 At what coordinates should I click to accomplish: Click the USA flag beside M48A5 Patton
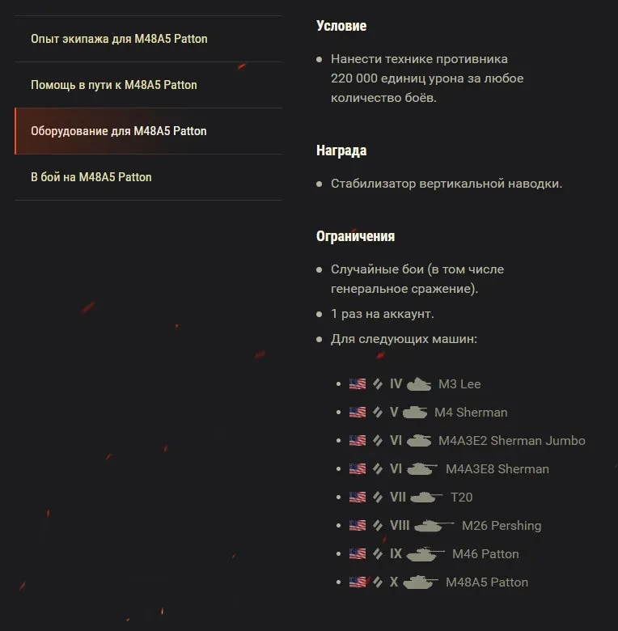click(x=358, y=582)
